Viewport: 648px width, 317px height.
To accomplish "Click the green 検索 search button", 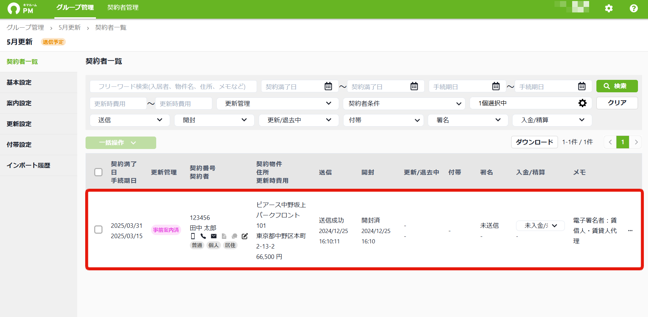I will 617,86.
